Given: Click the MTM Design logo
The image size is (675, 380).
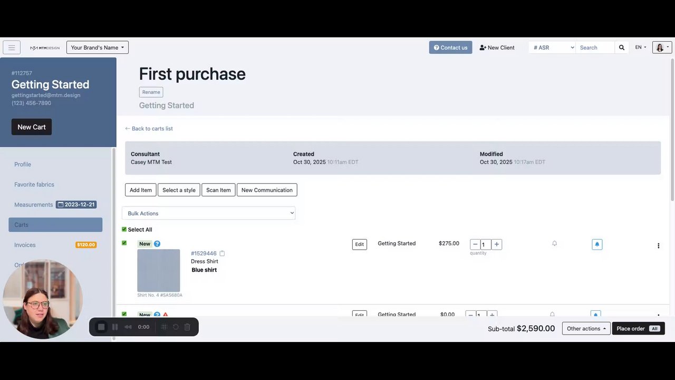Looking at the screenshot, I should pyautogui.click(x=45, y=47).
